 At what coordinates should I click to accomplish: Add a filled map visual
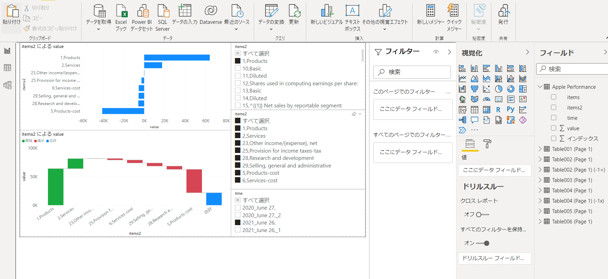click(474, 99)
